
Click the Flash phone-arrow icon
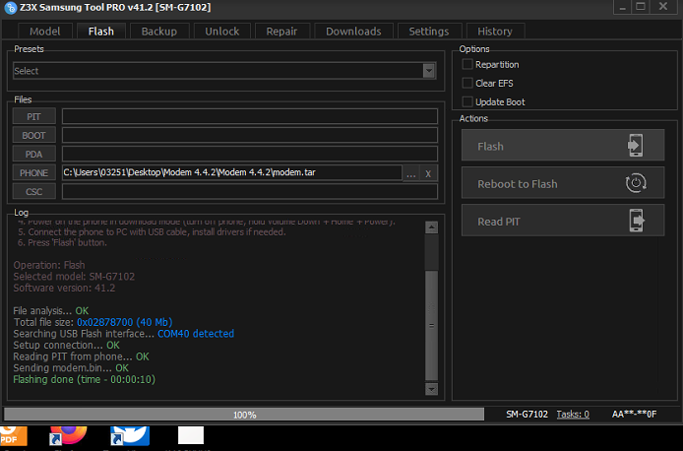635,145
